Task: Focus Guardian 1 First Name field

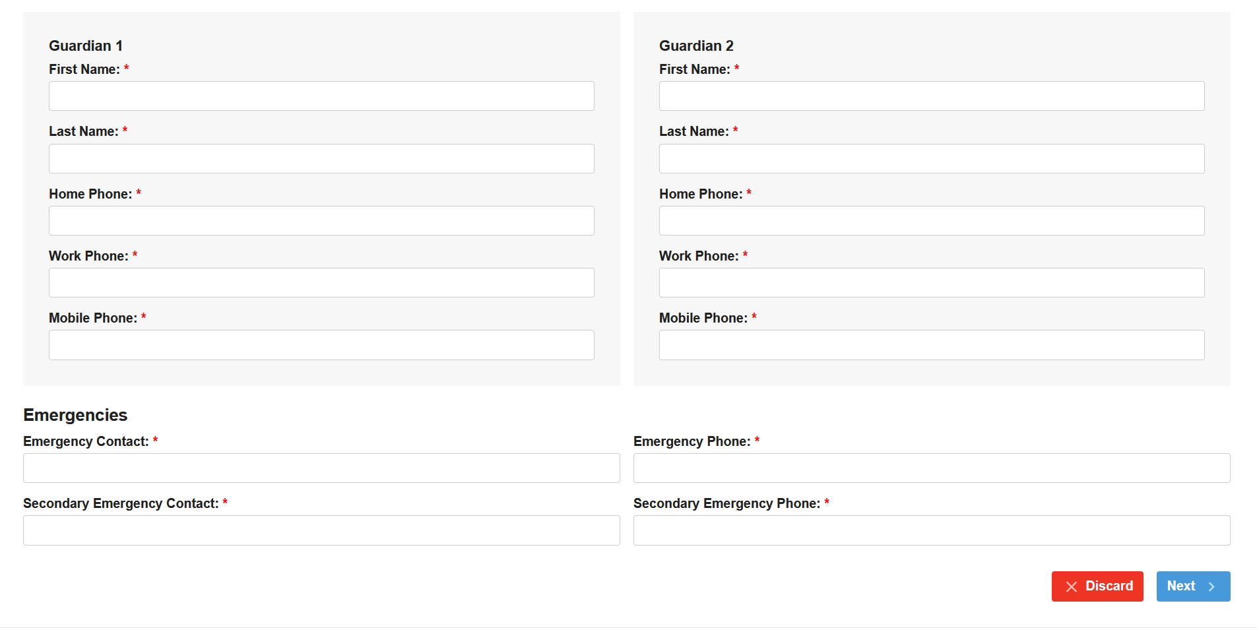Action: [x=321, y=96]
